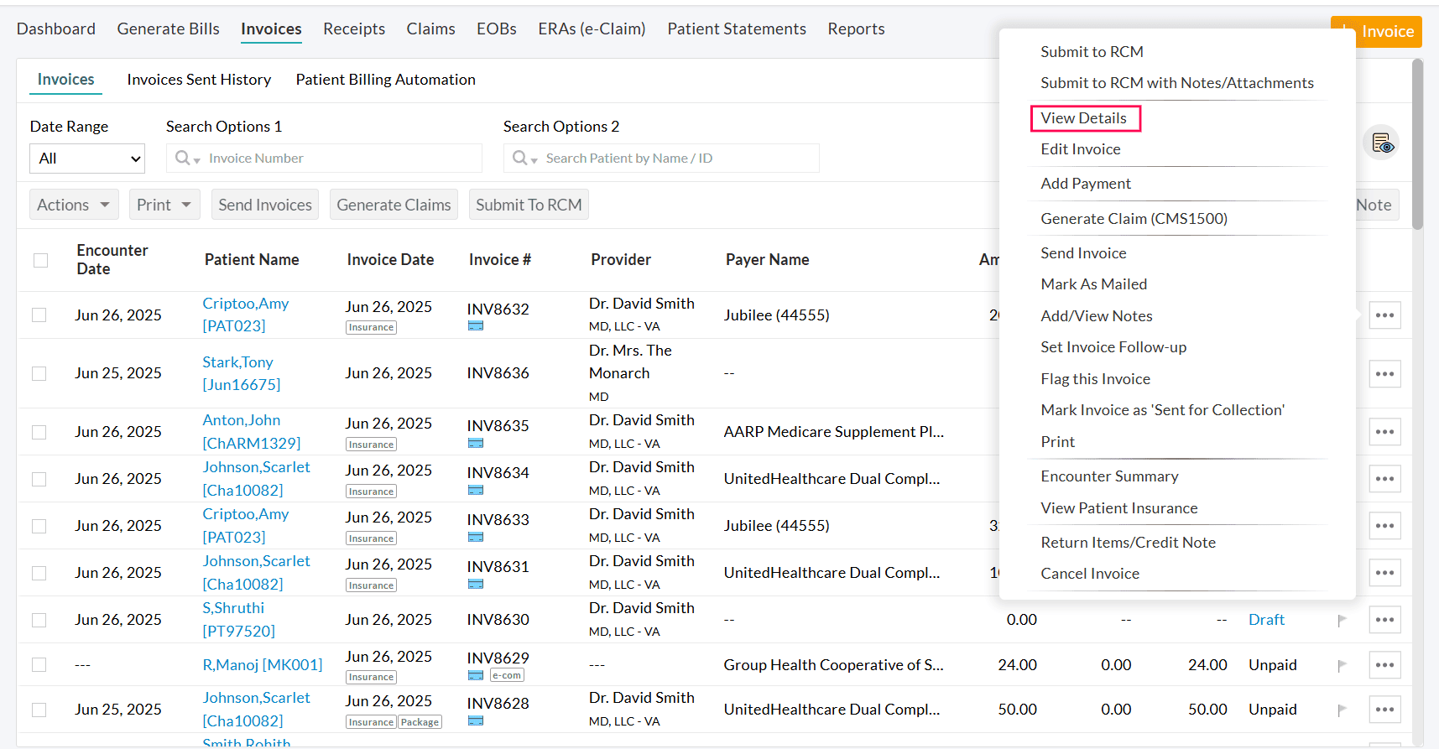
Task: Open the Date Range dropdown set to All
Action: [x=87, y=159]
